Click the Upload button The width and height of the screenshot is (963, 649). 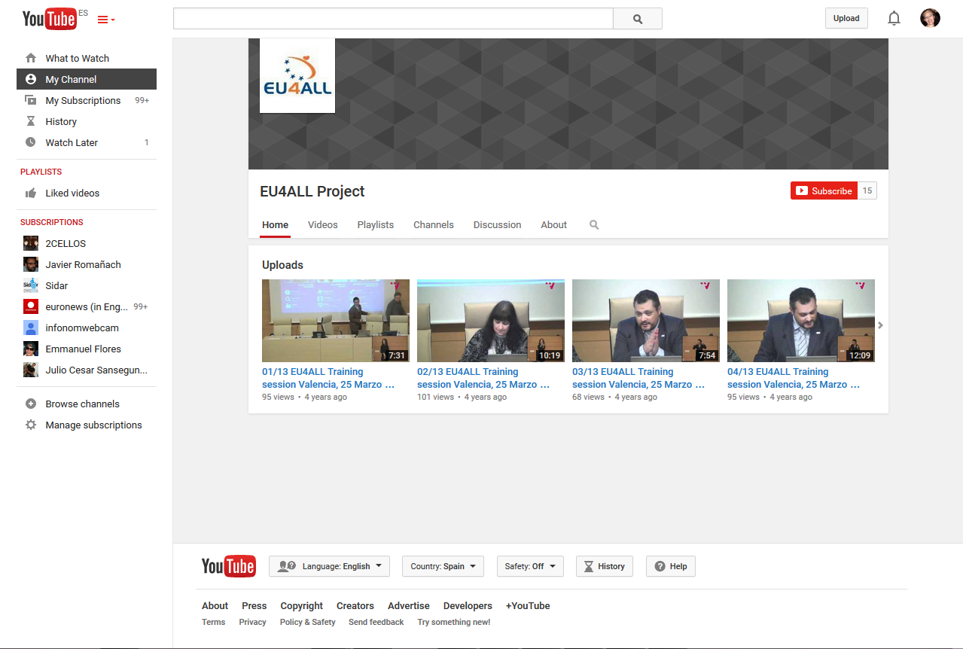click(x=846, y=18)
